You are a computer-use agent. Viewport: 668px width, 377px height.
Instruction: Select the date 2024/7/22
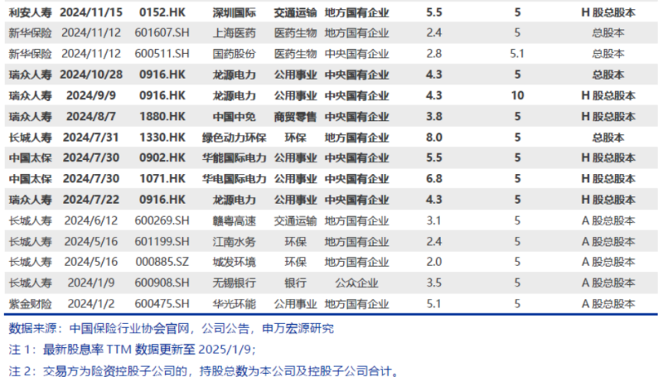[x=91, y=199]
